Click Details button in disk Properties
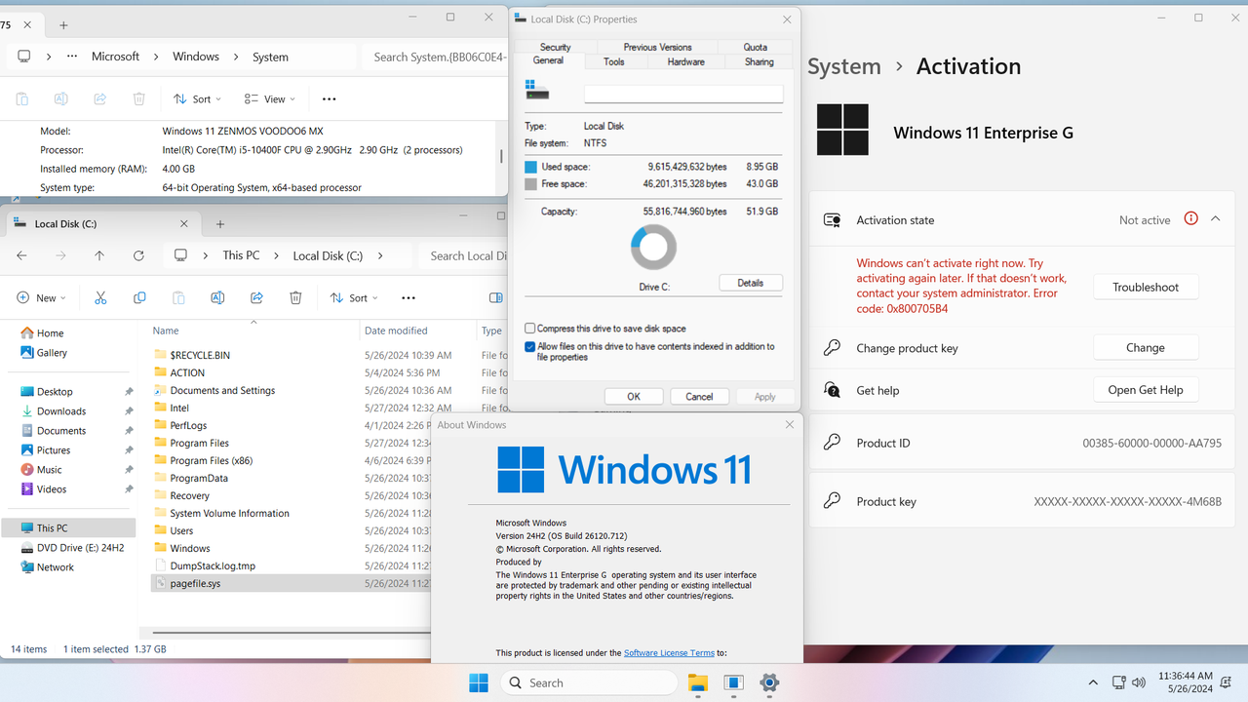1248x702 pixels. tap(751, 283)
